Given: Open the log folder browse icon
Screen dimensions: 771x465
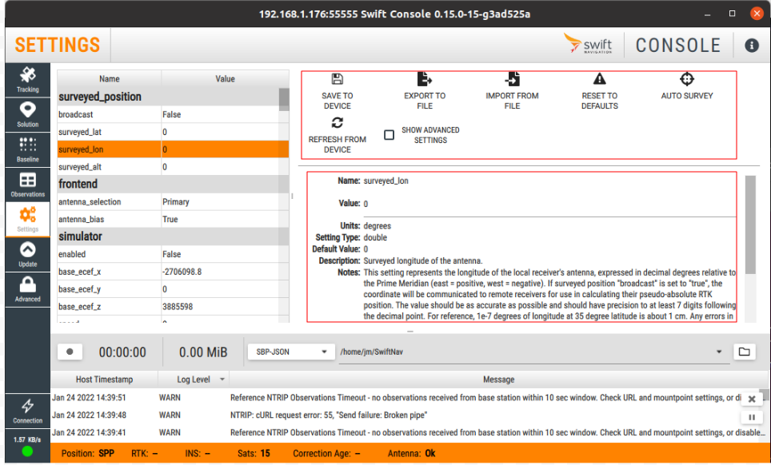Looking at the screenshot, I should [745, 352].
